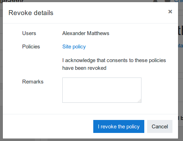
Task: Click the acknowledgement text about revoked consents
Action: [x=114, y=64]
